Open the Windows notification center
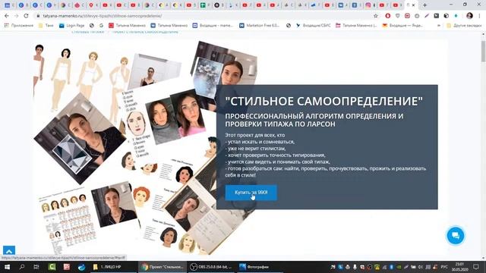The height and width of the screenshot is (273, 486). coord(476,267)
